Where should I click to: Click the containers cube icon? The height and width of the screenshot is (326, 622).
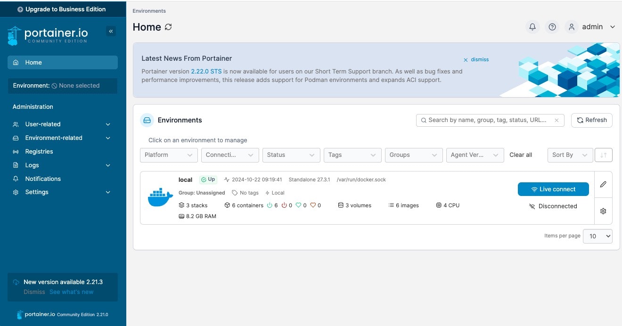pos(227,205)
